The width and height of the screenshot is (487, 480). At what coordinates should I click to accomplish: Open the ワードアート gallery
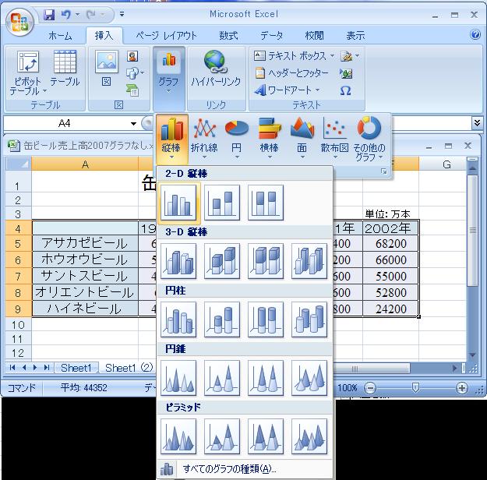tap(287, 90)
